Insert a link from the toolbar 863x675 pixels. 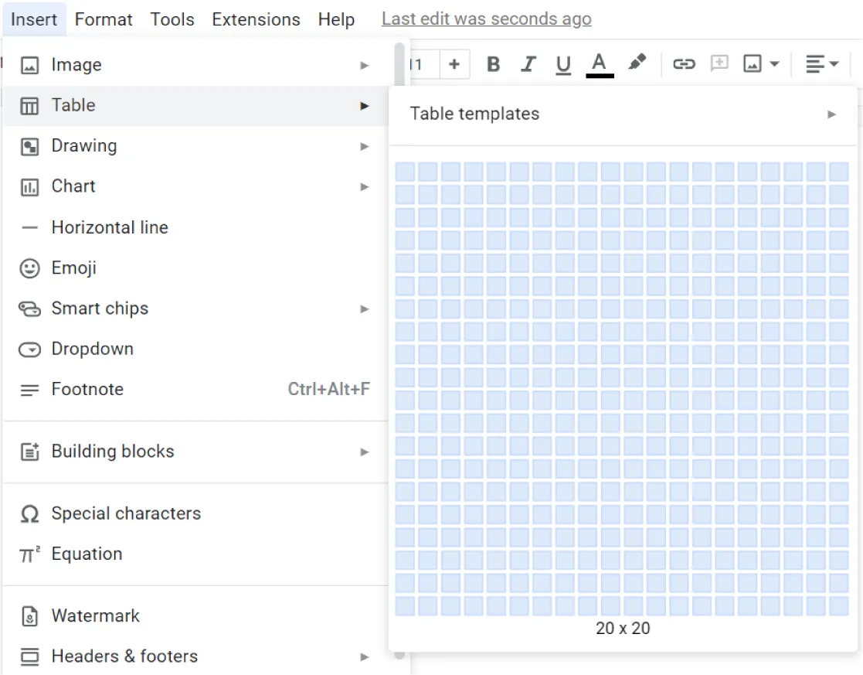tap(686, 64)
